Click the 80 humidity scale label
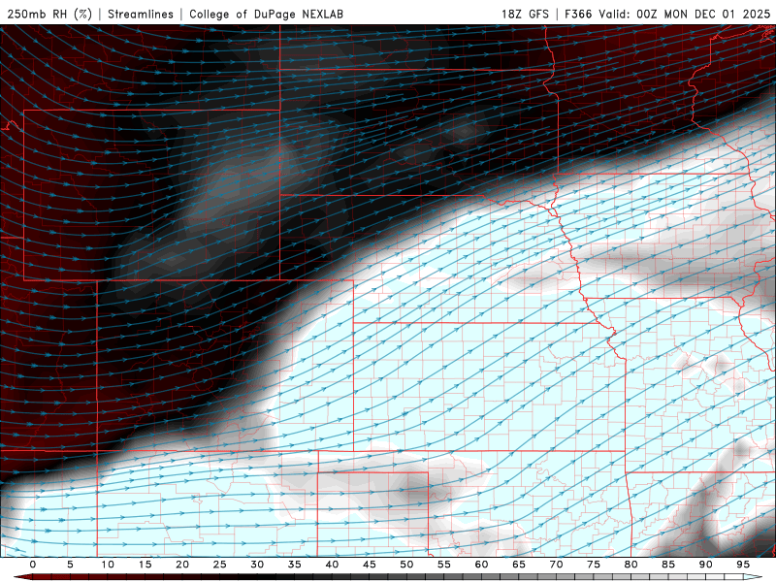 (x=631, y=565)
